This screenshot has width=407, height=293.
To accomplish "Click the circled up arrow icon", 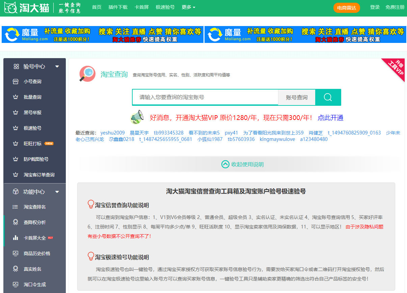I will coord(225,164).
